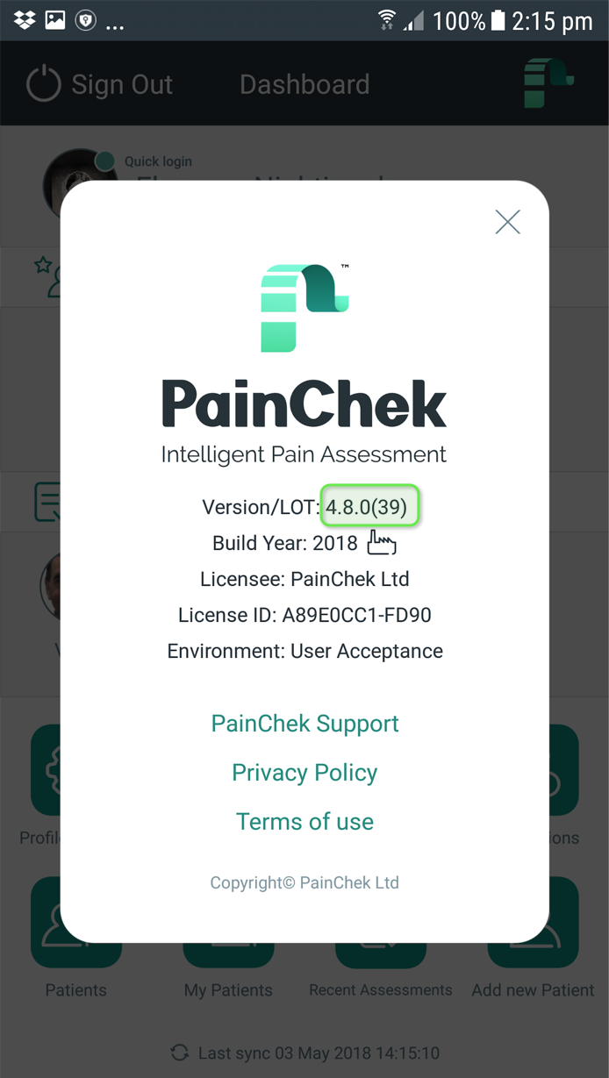
Task: Close the PainChek about dialog
Action: 508,222
